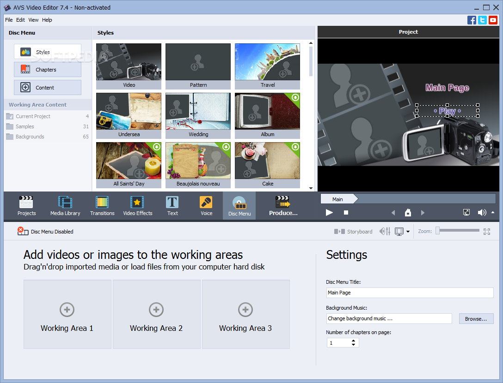Open the Content section
This screenshot has width=503, height=383.
[48, 87]
